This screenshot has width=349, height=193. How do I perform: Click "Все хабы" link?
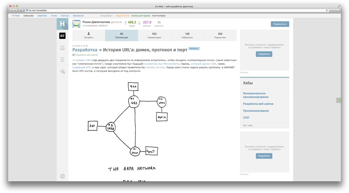tap(248, 125)
